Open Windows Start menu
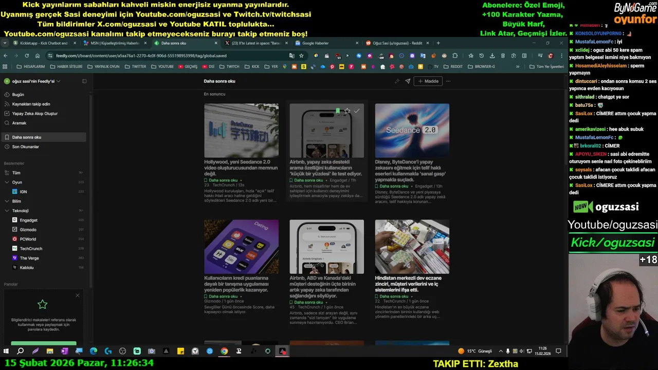This screenshot has height=370, width=658. (x=6, y=351)
